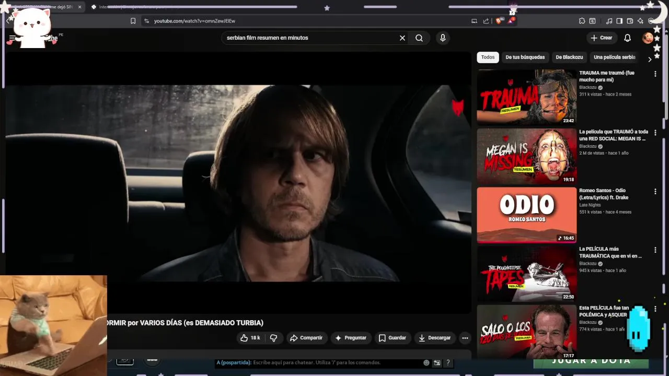Open Leo AI sparkle icon
The height and width of the screenshot is (376, 669).
click(640, 21)
